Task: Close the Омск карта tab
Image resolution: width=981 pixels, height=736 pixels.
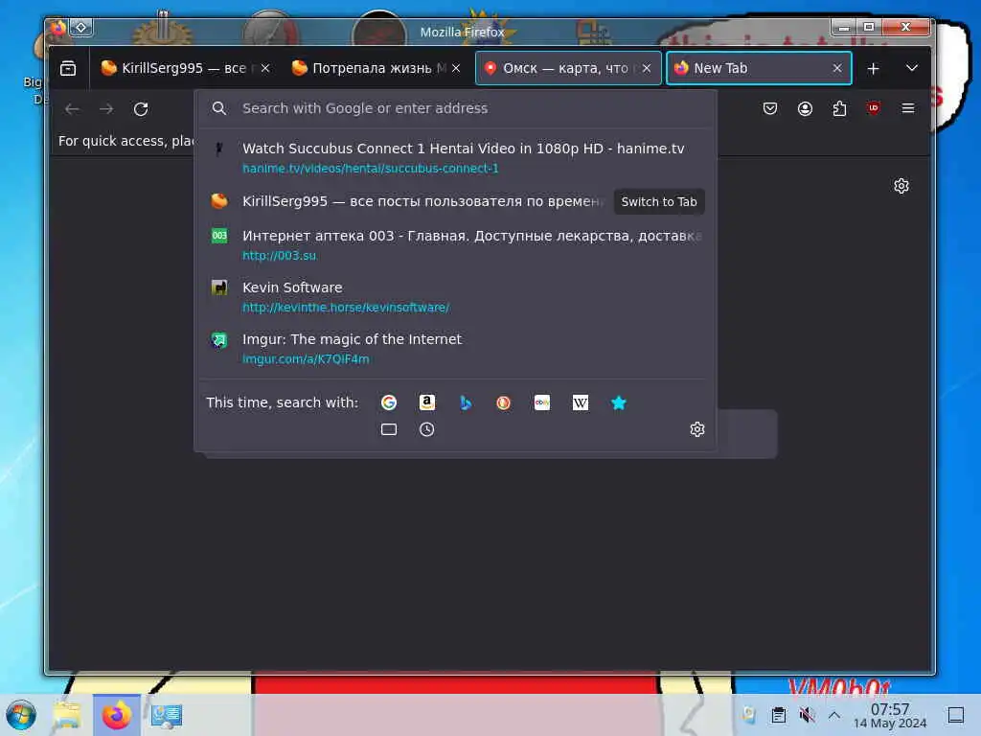Action: 647,68
